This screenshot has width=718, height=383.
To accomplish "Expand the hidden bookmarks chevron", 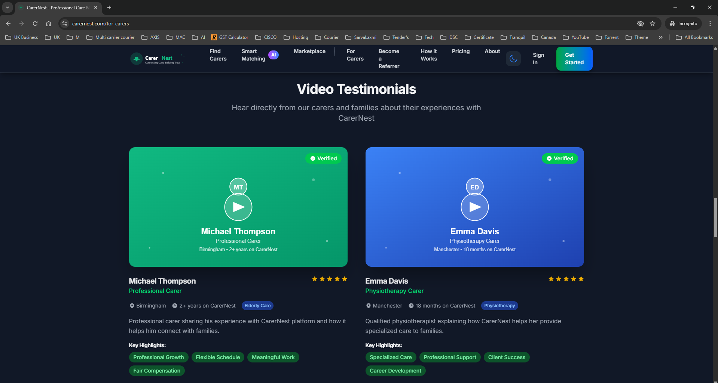I will click(661, 37).
